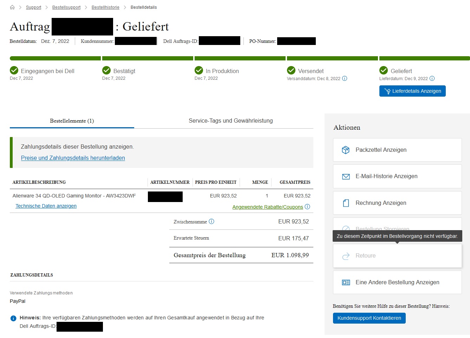Click the Geliefert checkmark icon
The height and width of the screenshot is (338, 470).
coord(384,70)
